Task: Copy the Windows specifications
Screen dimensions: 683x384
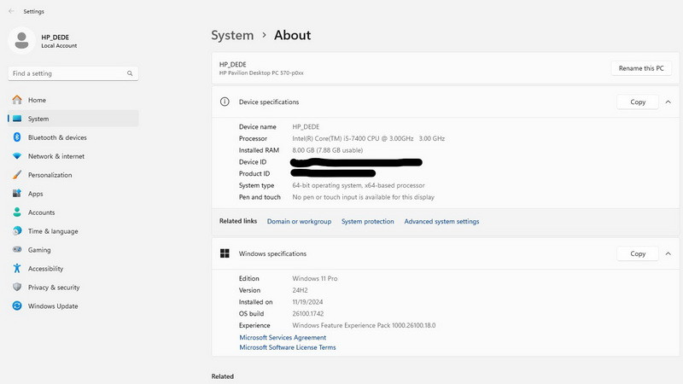Action: pyautogui.click(x=638, y=253)
